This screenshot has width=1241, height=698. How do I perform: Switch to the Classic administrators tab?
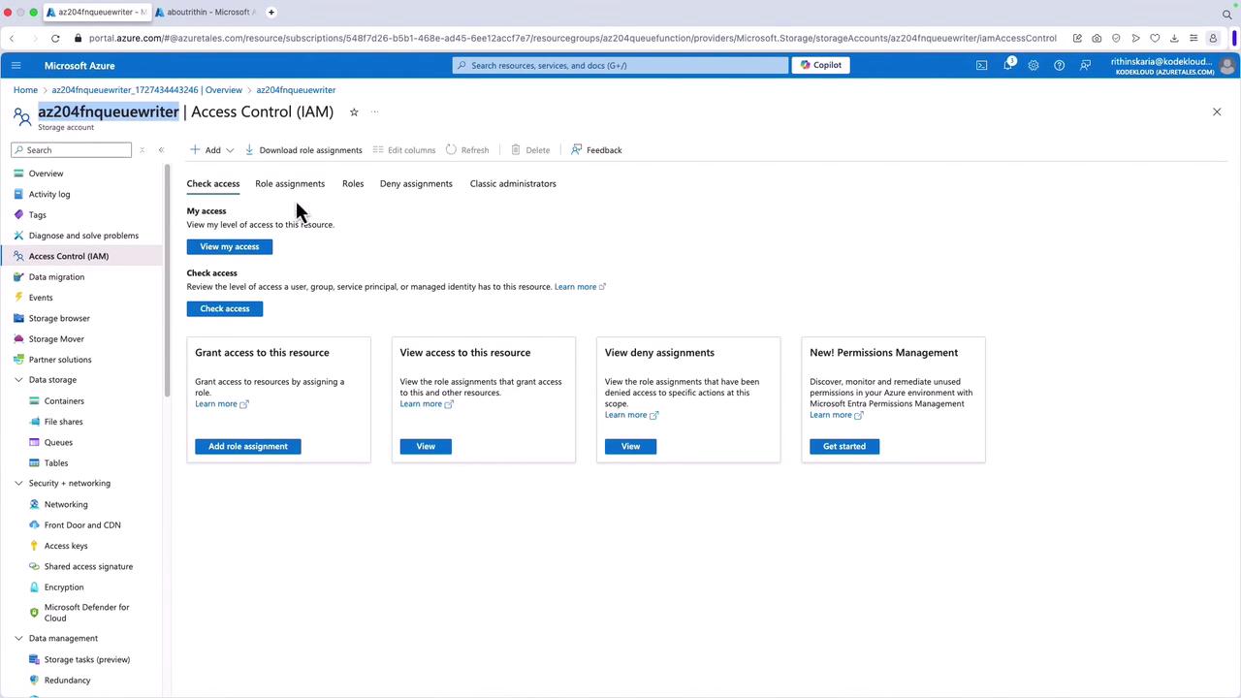(513, 183)
